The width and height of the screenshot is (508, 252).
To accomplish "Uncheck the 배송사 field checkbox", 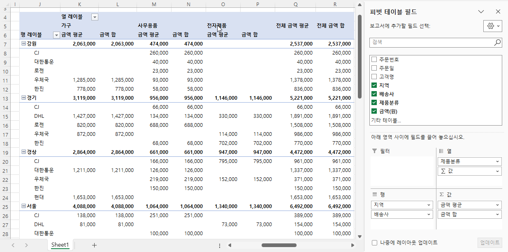I will pos(374,94).
